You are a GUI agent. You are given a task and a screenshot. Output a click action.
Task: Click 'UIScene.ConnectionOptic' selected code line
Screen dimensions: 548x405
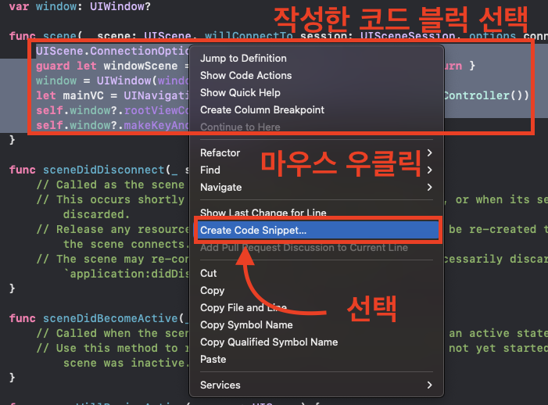coord(113,51)
